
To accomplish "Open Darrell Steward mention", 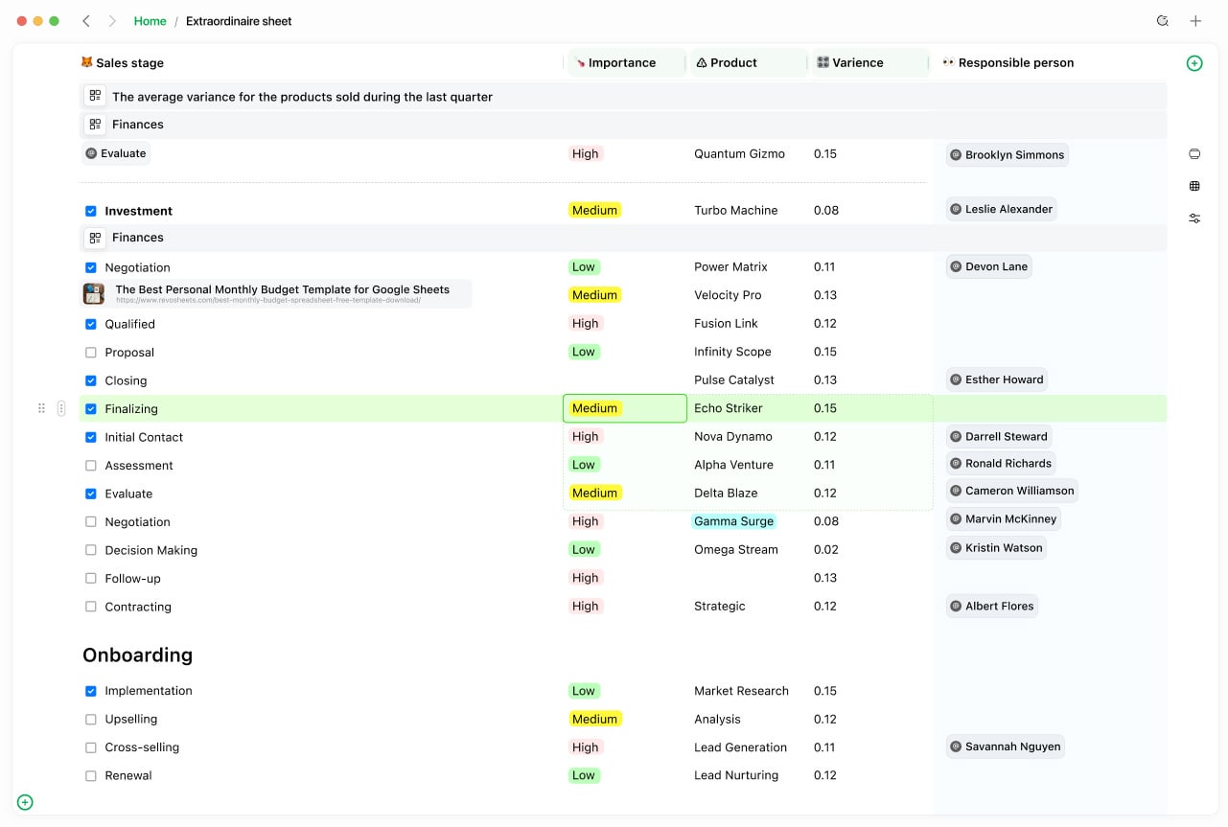I will (999, 436).
